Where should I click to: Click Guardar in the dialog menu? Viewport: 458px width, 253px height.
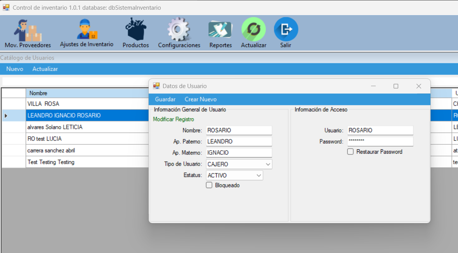[x=165, y=99]
